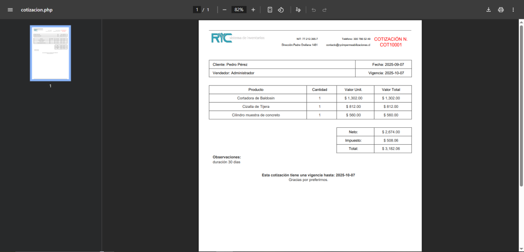The height and width of the screenshot is (252, 524).
Task: Click the vertical scrollbar on the right
Action: click(521, 102)
